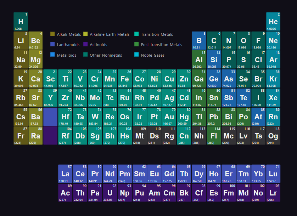Open the Lawrencium (Lr) tile
Viewport: 297px width, 216px height.
(273, 193)
